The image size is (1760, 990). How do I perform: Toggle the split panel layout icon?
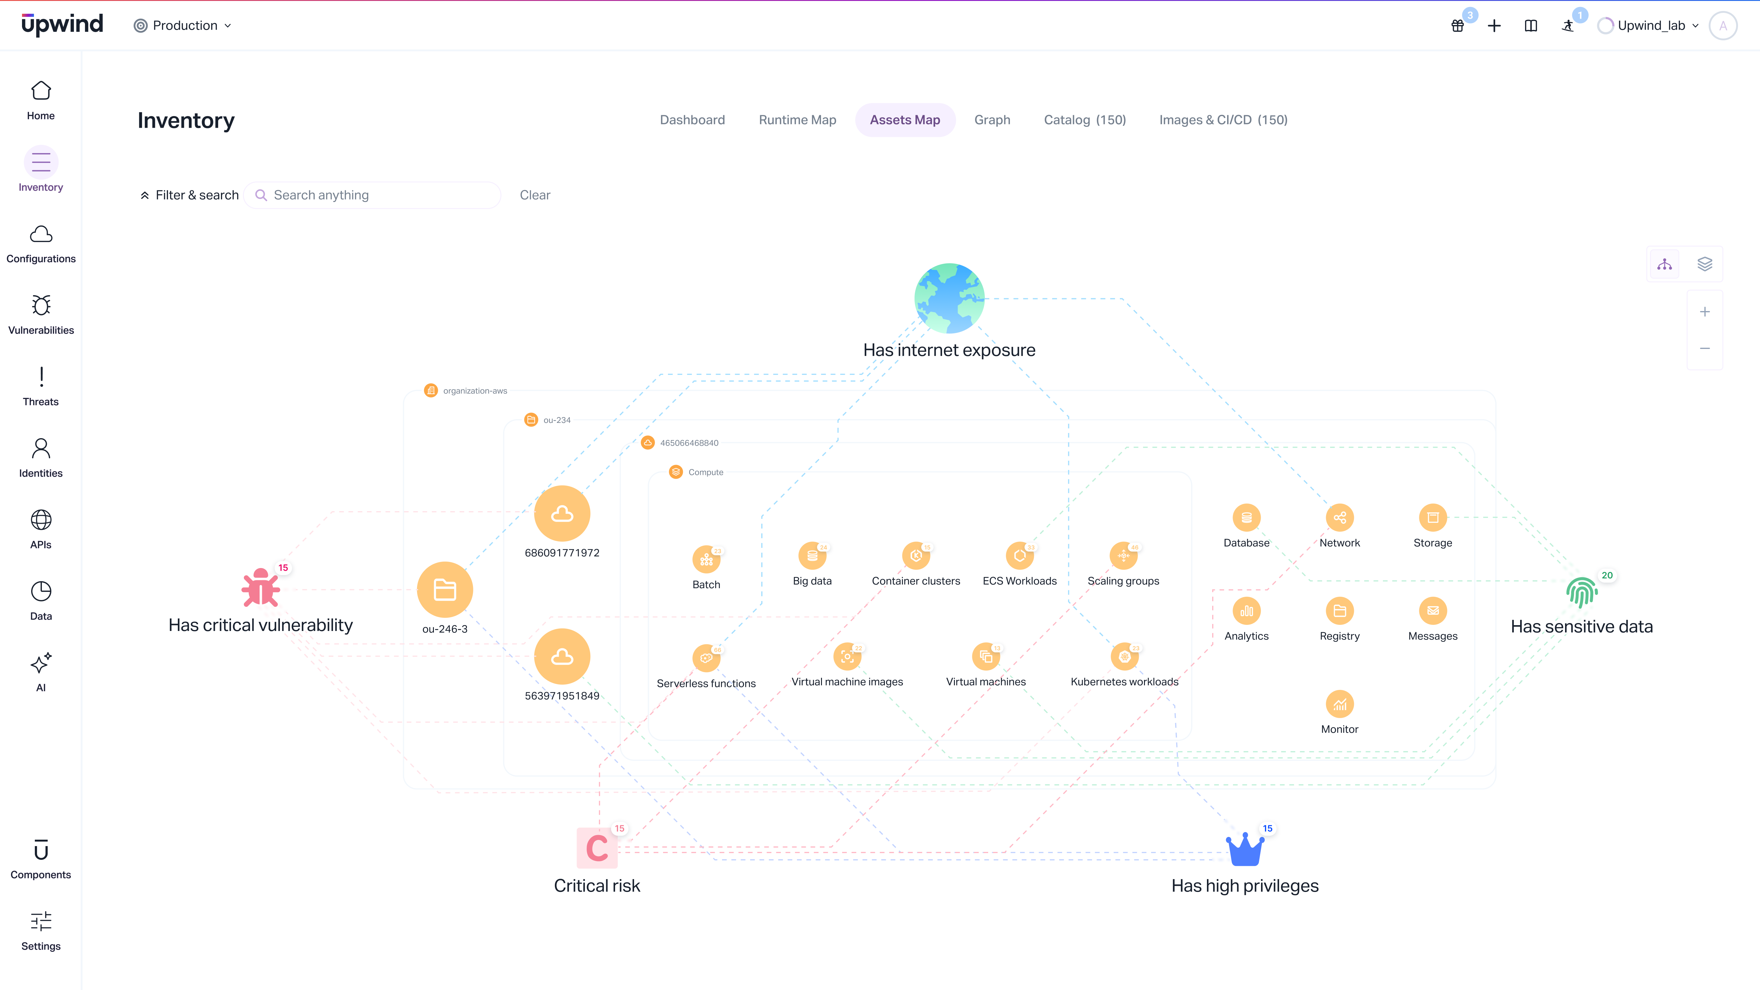[1531, 26]
